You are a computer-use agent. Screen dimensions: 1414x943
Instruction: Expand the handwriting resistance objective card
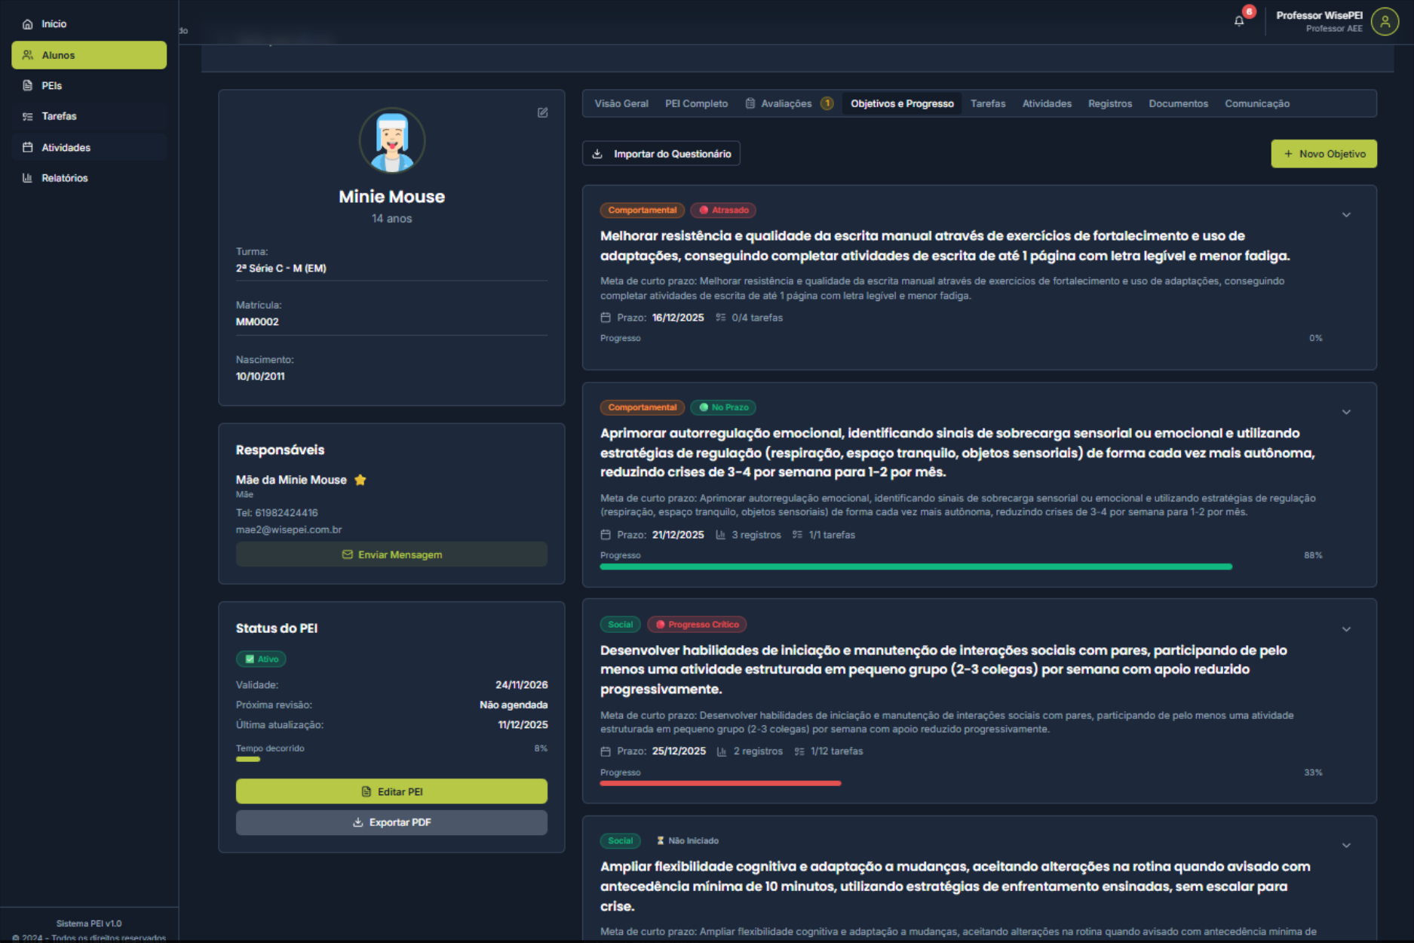click(x=1346, y=215)
